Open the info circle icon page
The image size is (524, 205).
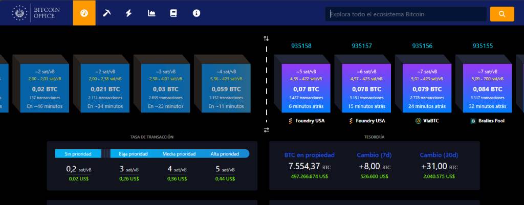[x=196, y=13]
